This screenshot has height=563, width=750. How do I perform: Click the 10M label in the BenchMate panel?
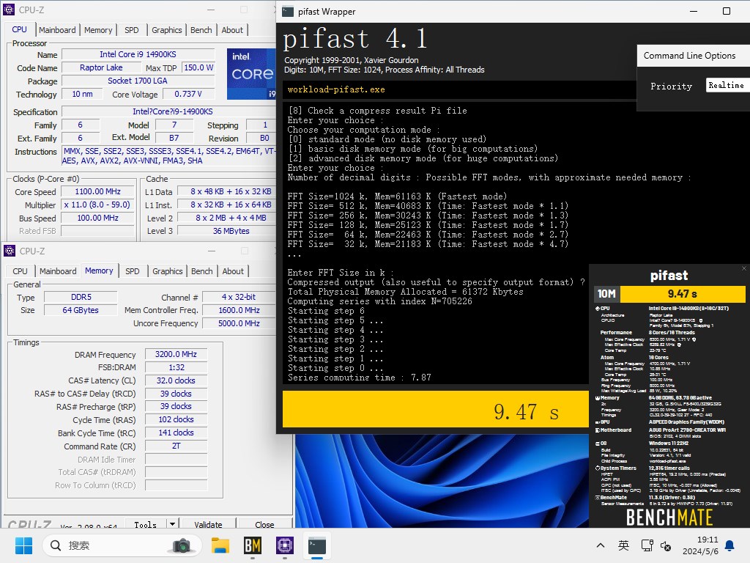coord(606,293)
